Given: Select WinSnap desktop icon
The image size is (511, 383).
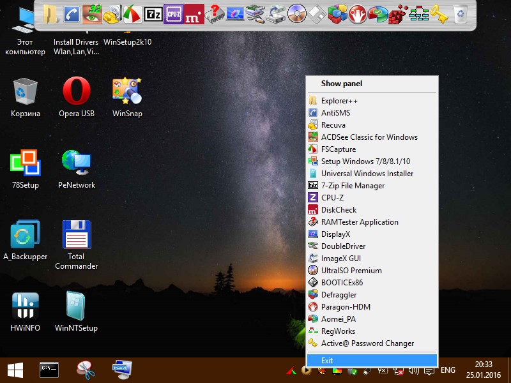Looking at the screenshot, I should (x=127, y=97).
